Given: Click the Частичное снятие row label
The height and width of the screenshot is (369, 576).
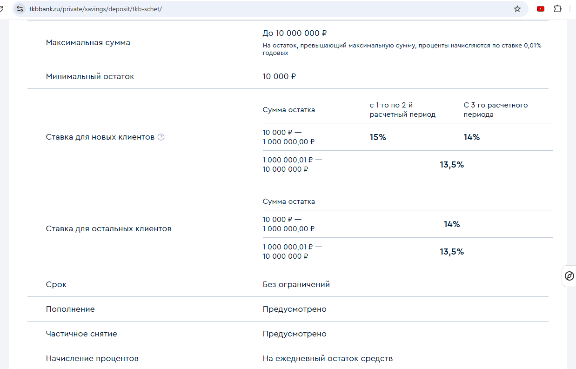Looking at the screenshot, I should [x=81, y=334].
